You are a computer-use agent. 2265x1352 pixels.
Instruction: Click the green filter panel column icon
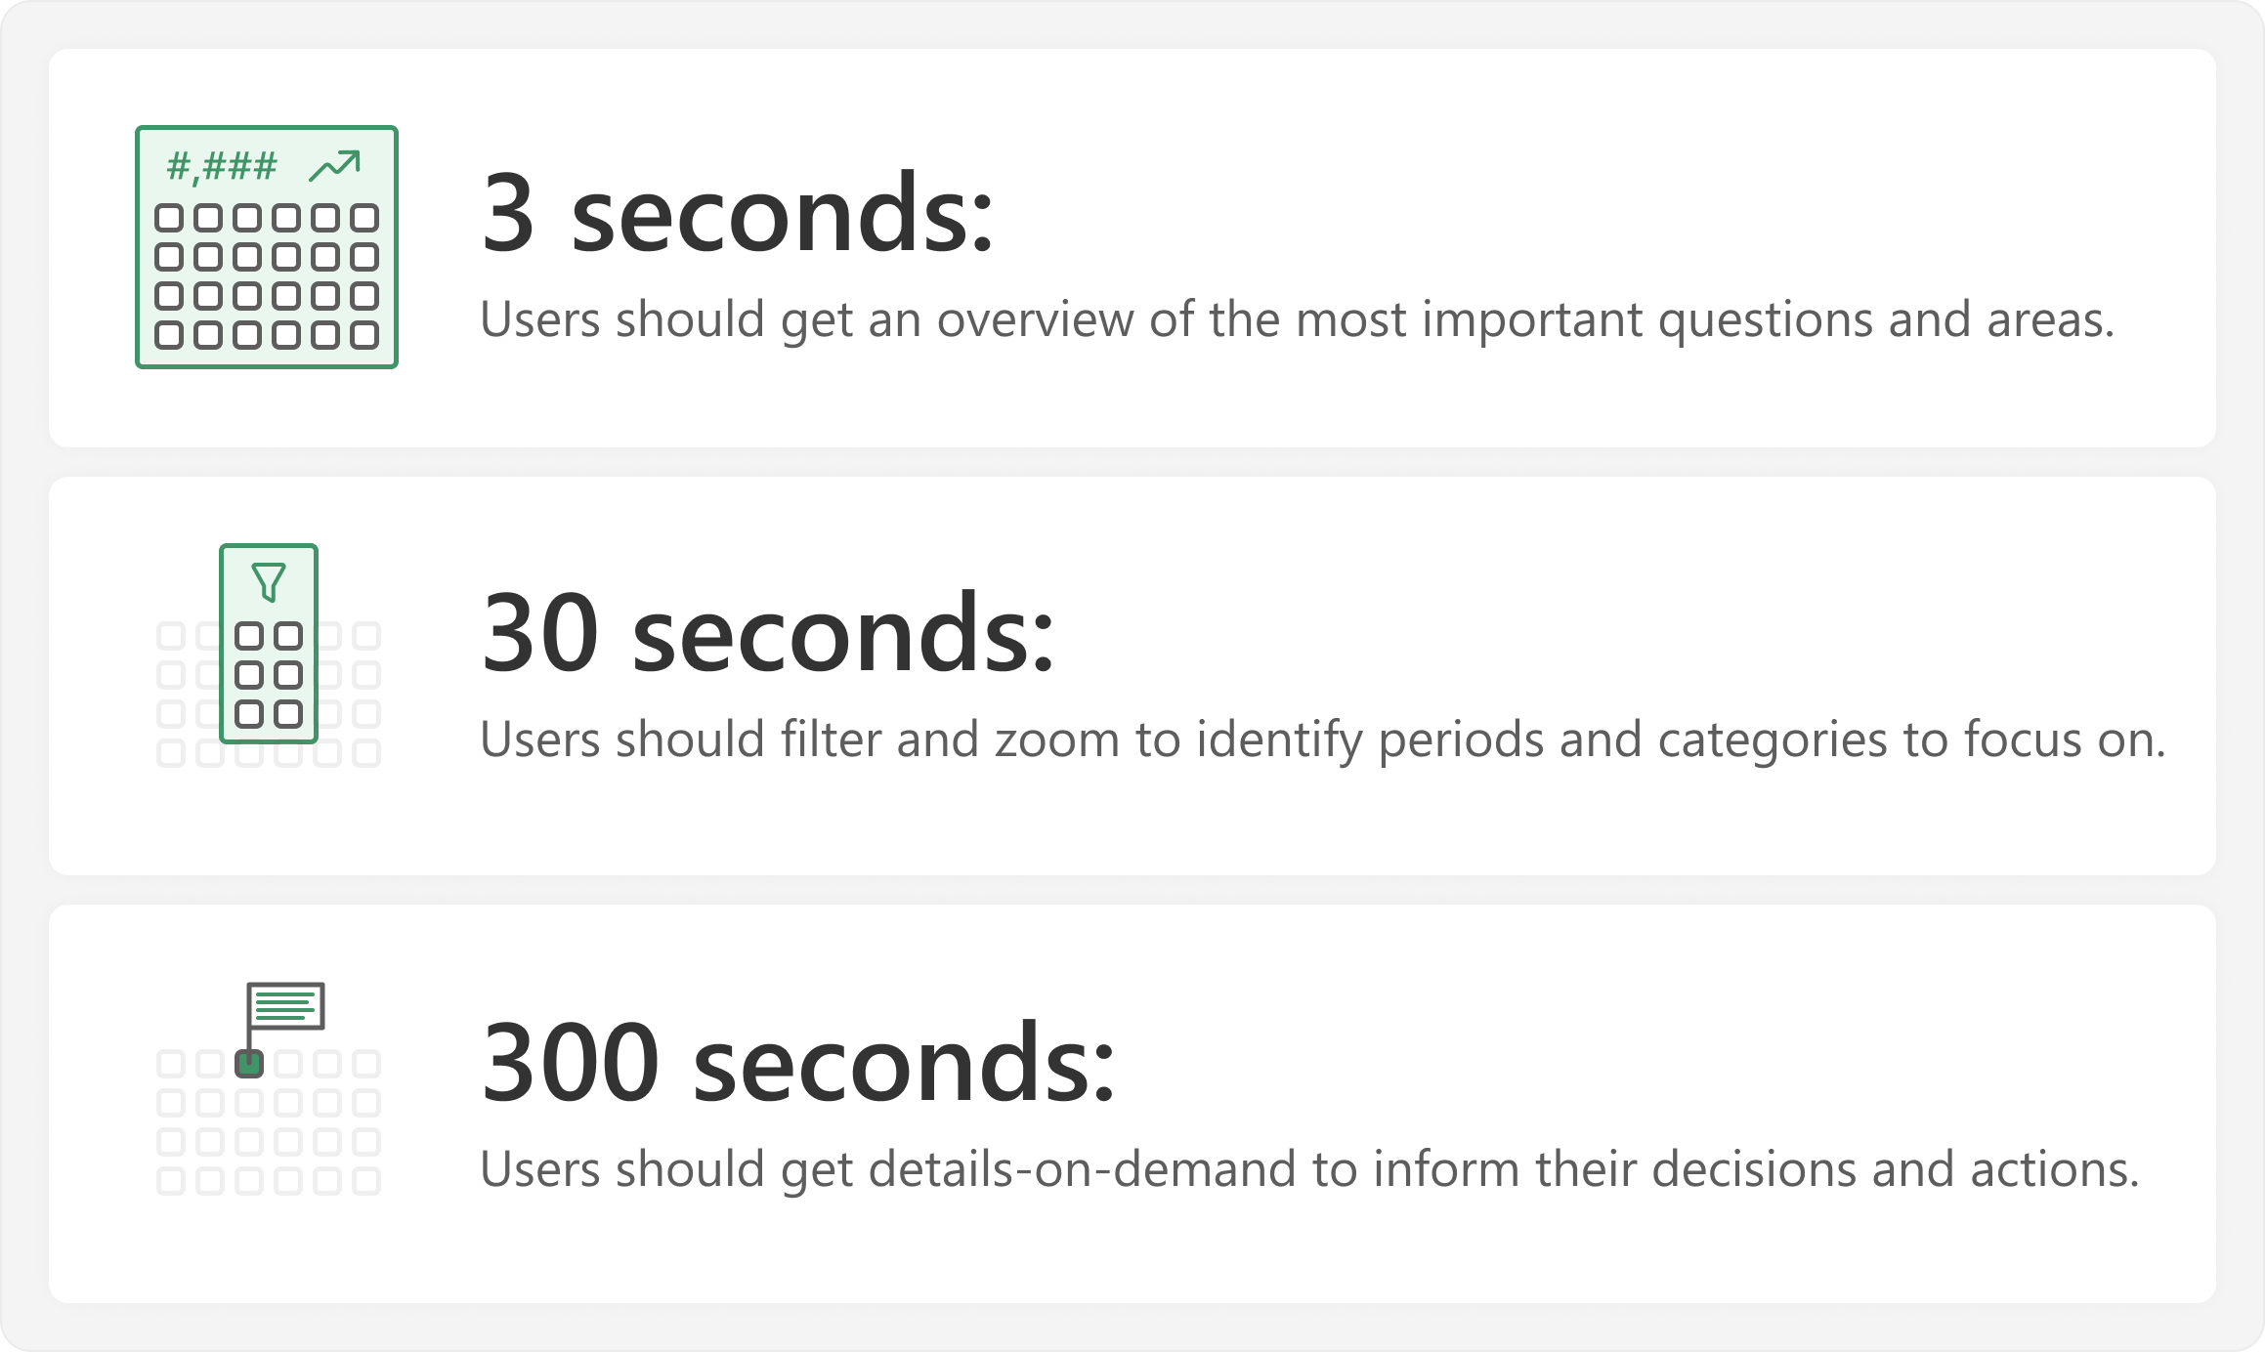pos(269,644)
